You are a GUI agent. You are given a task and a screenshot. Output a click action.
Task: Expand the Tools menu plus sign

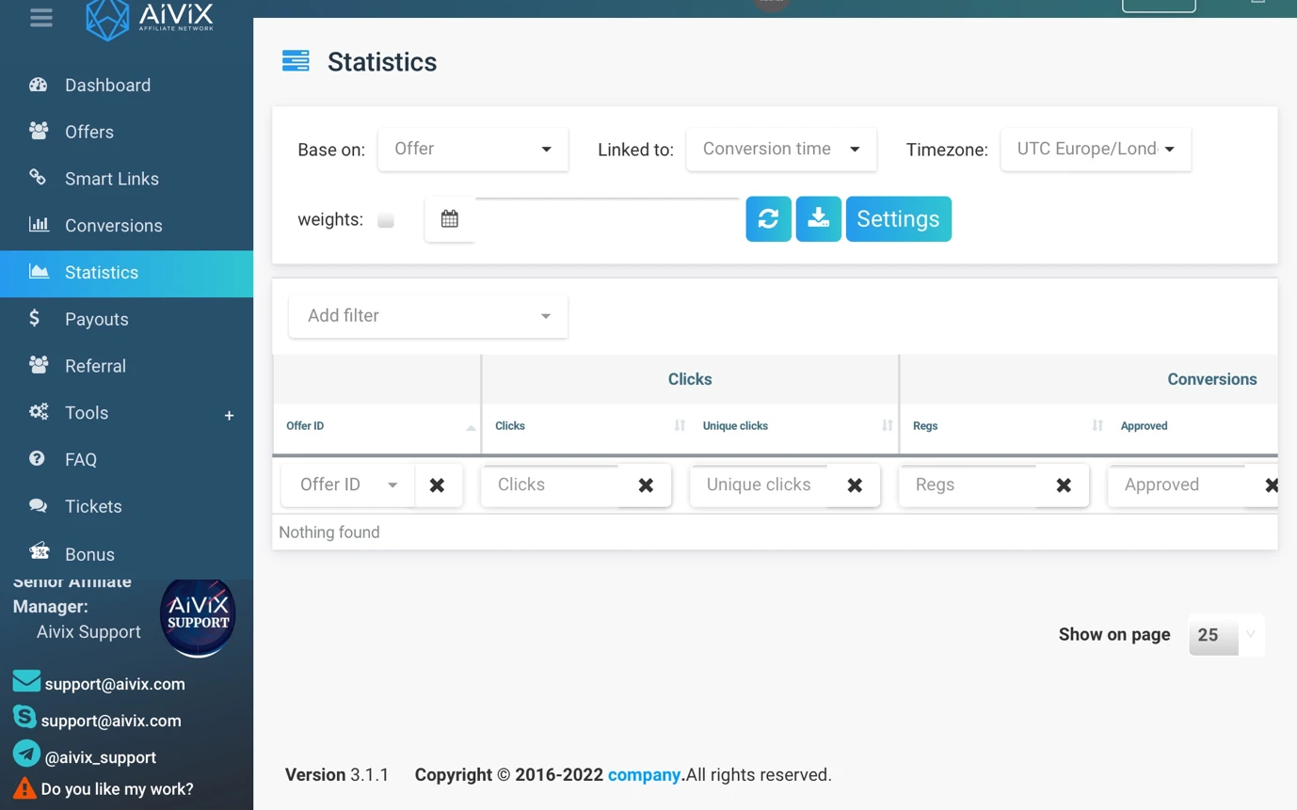coord(229,415)
